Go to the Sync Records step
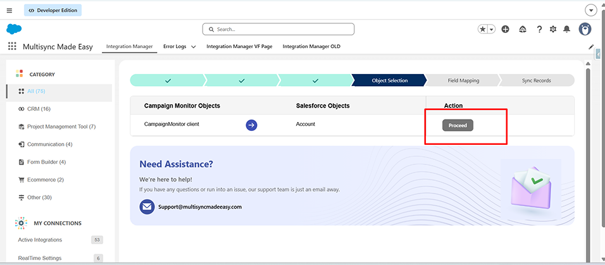This screenshot has height=265, width=605. coord(536,80)
